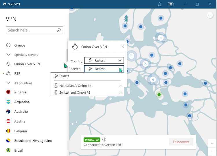Close the Onion Over VPN popup
217x156 pixels.
(123, 47)
